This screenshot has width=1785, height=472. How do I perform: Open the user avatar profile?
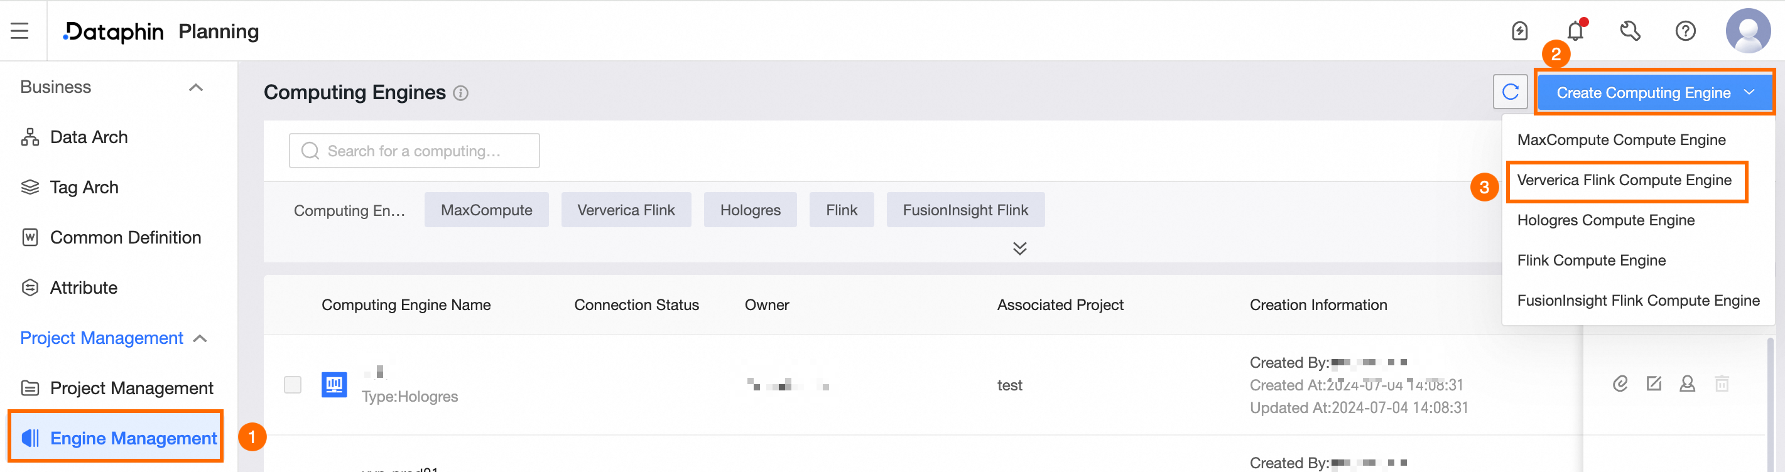(x=1749, y=31)
